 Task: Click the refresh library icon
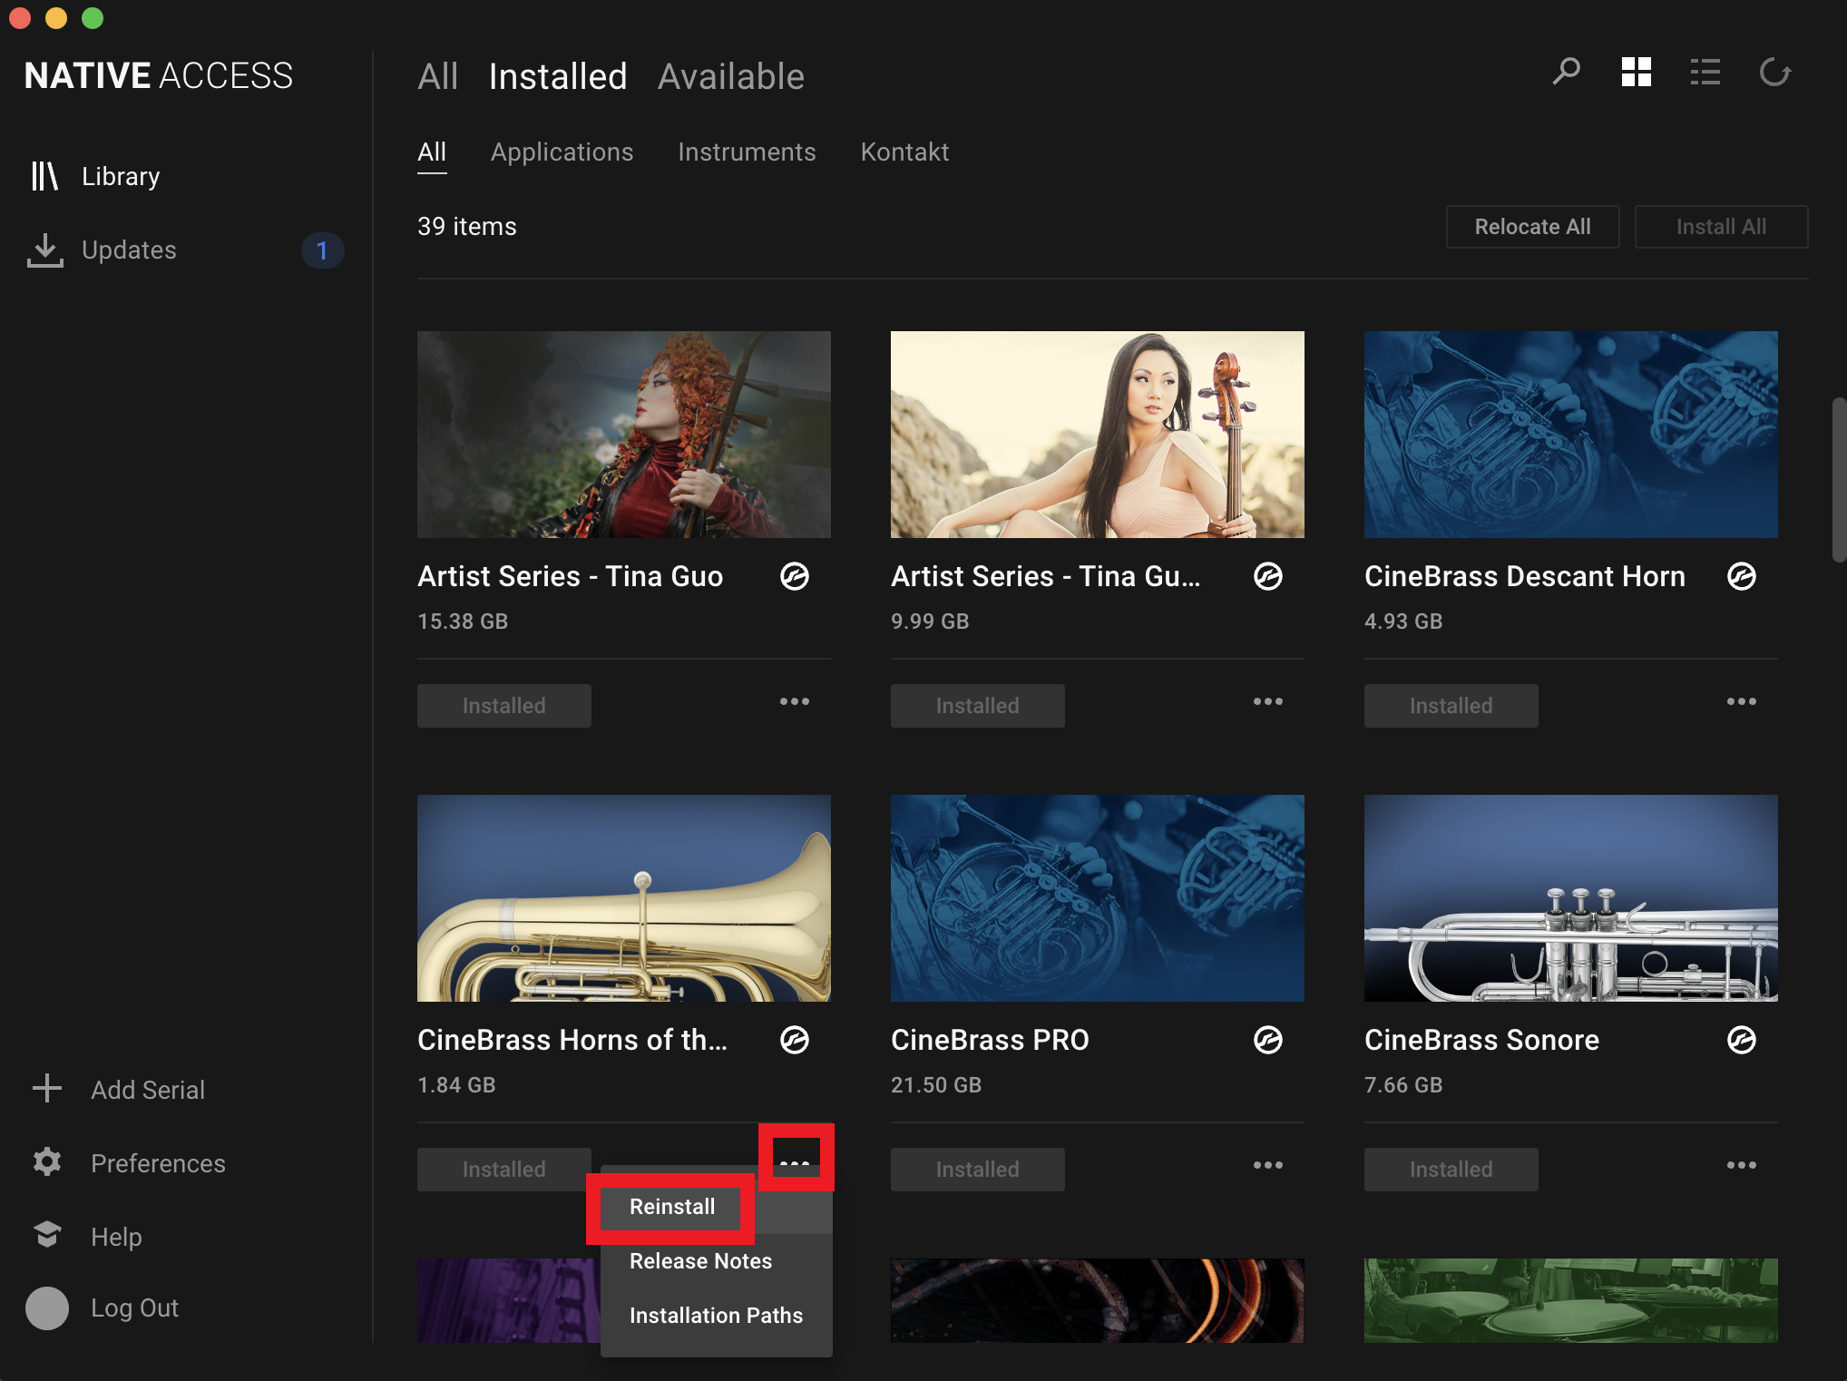click(x=1775, y=72)
